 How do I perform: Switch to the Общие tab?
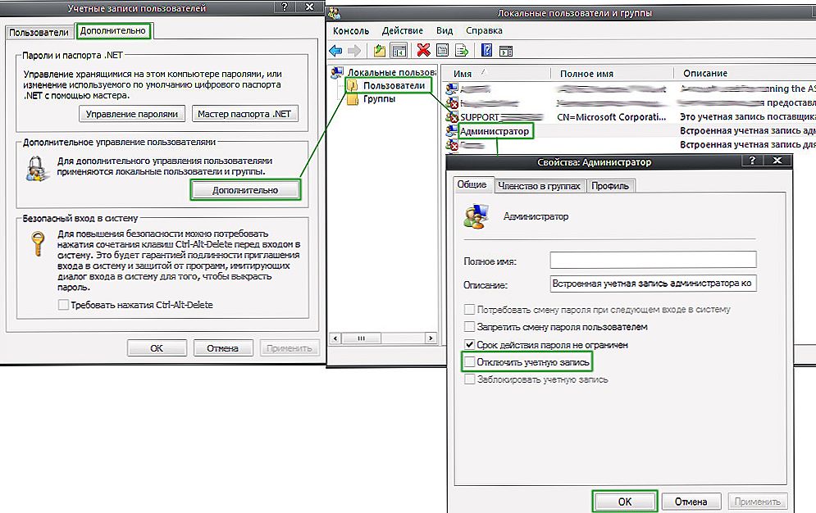[x=472, y=184]
